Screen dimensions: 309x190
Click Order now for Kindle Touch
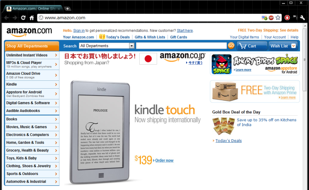[x=164, y=160]
